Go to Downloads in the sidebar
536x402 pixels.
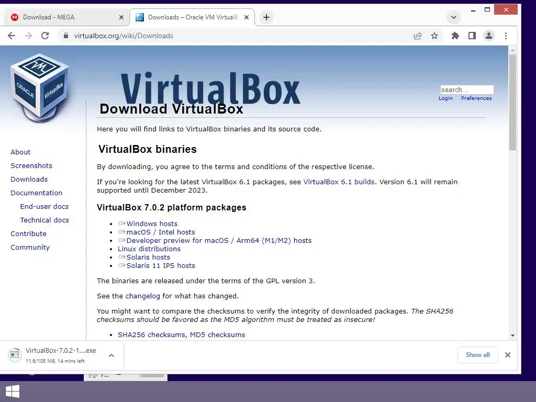tap(29, 180)
